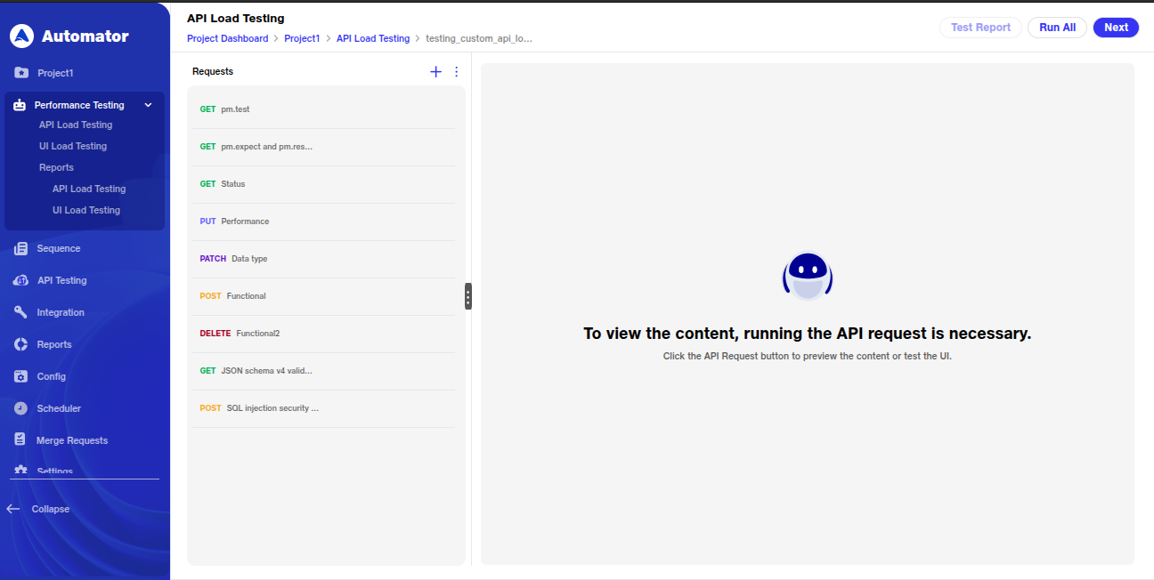Click the Reports pie chart icon

20,344
